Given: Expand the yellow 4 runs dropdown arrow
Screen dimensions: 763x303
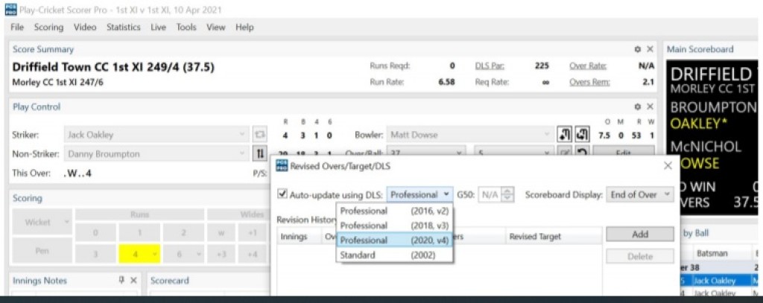Looking at the screenshot, I should 155,253.
